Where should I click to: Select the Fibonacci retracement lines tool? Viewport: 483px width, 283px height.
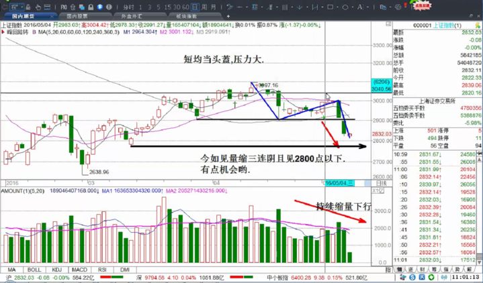pyautogui.click(x=255, y=7)
